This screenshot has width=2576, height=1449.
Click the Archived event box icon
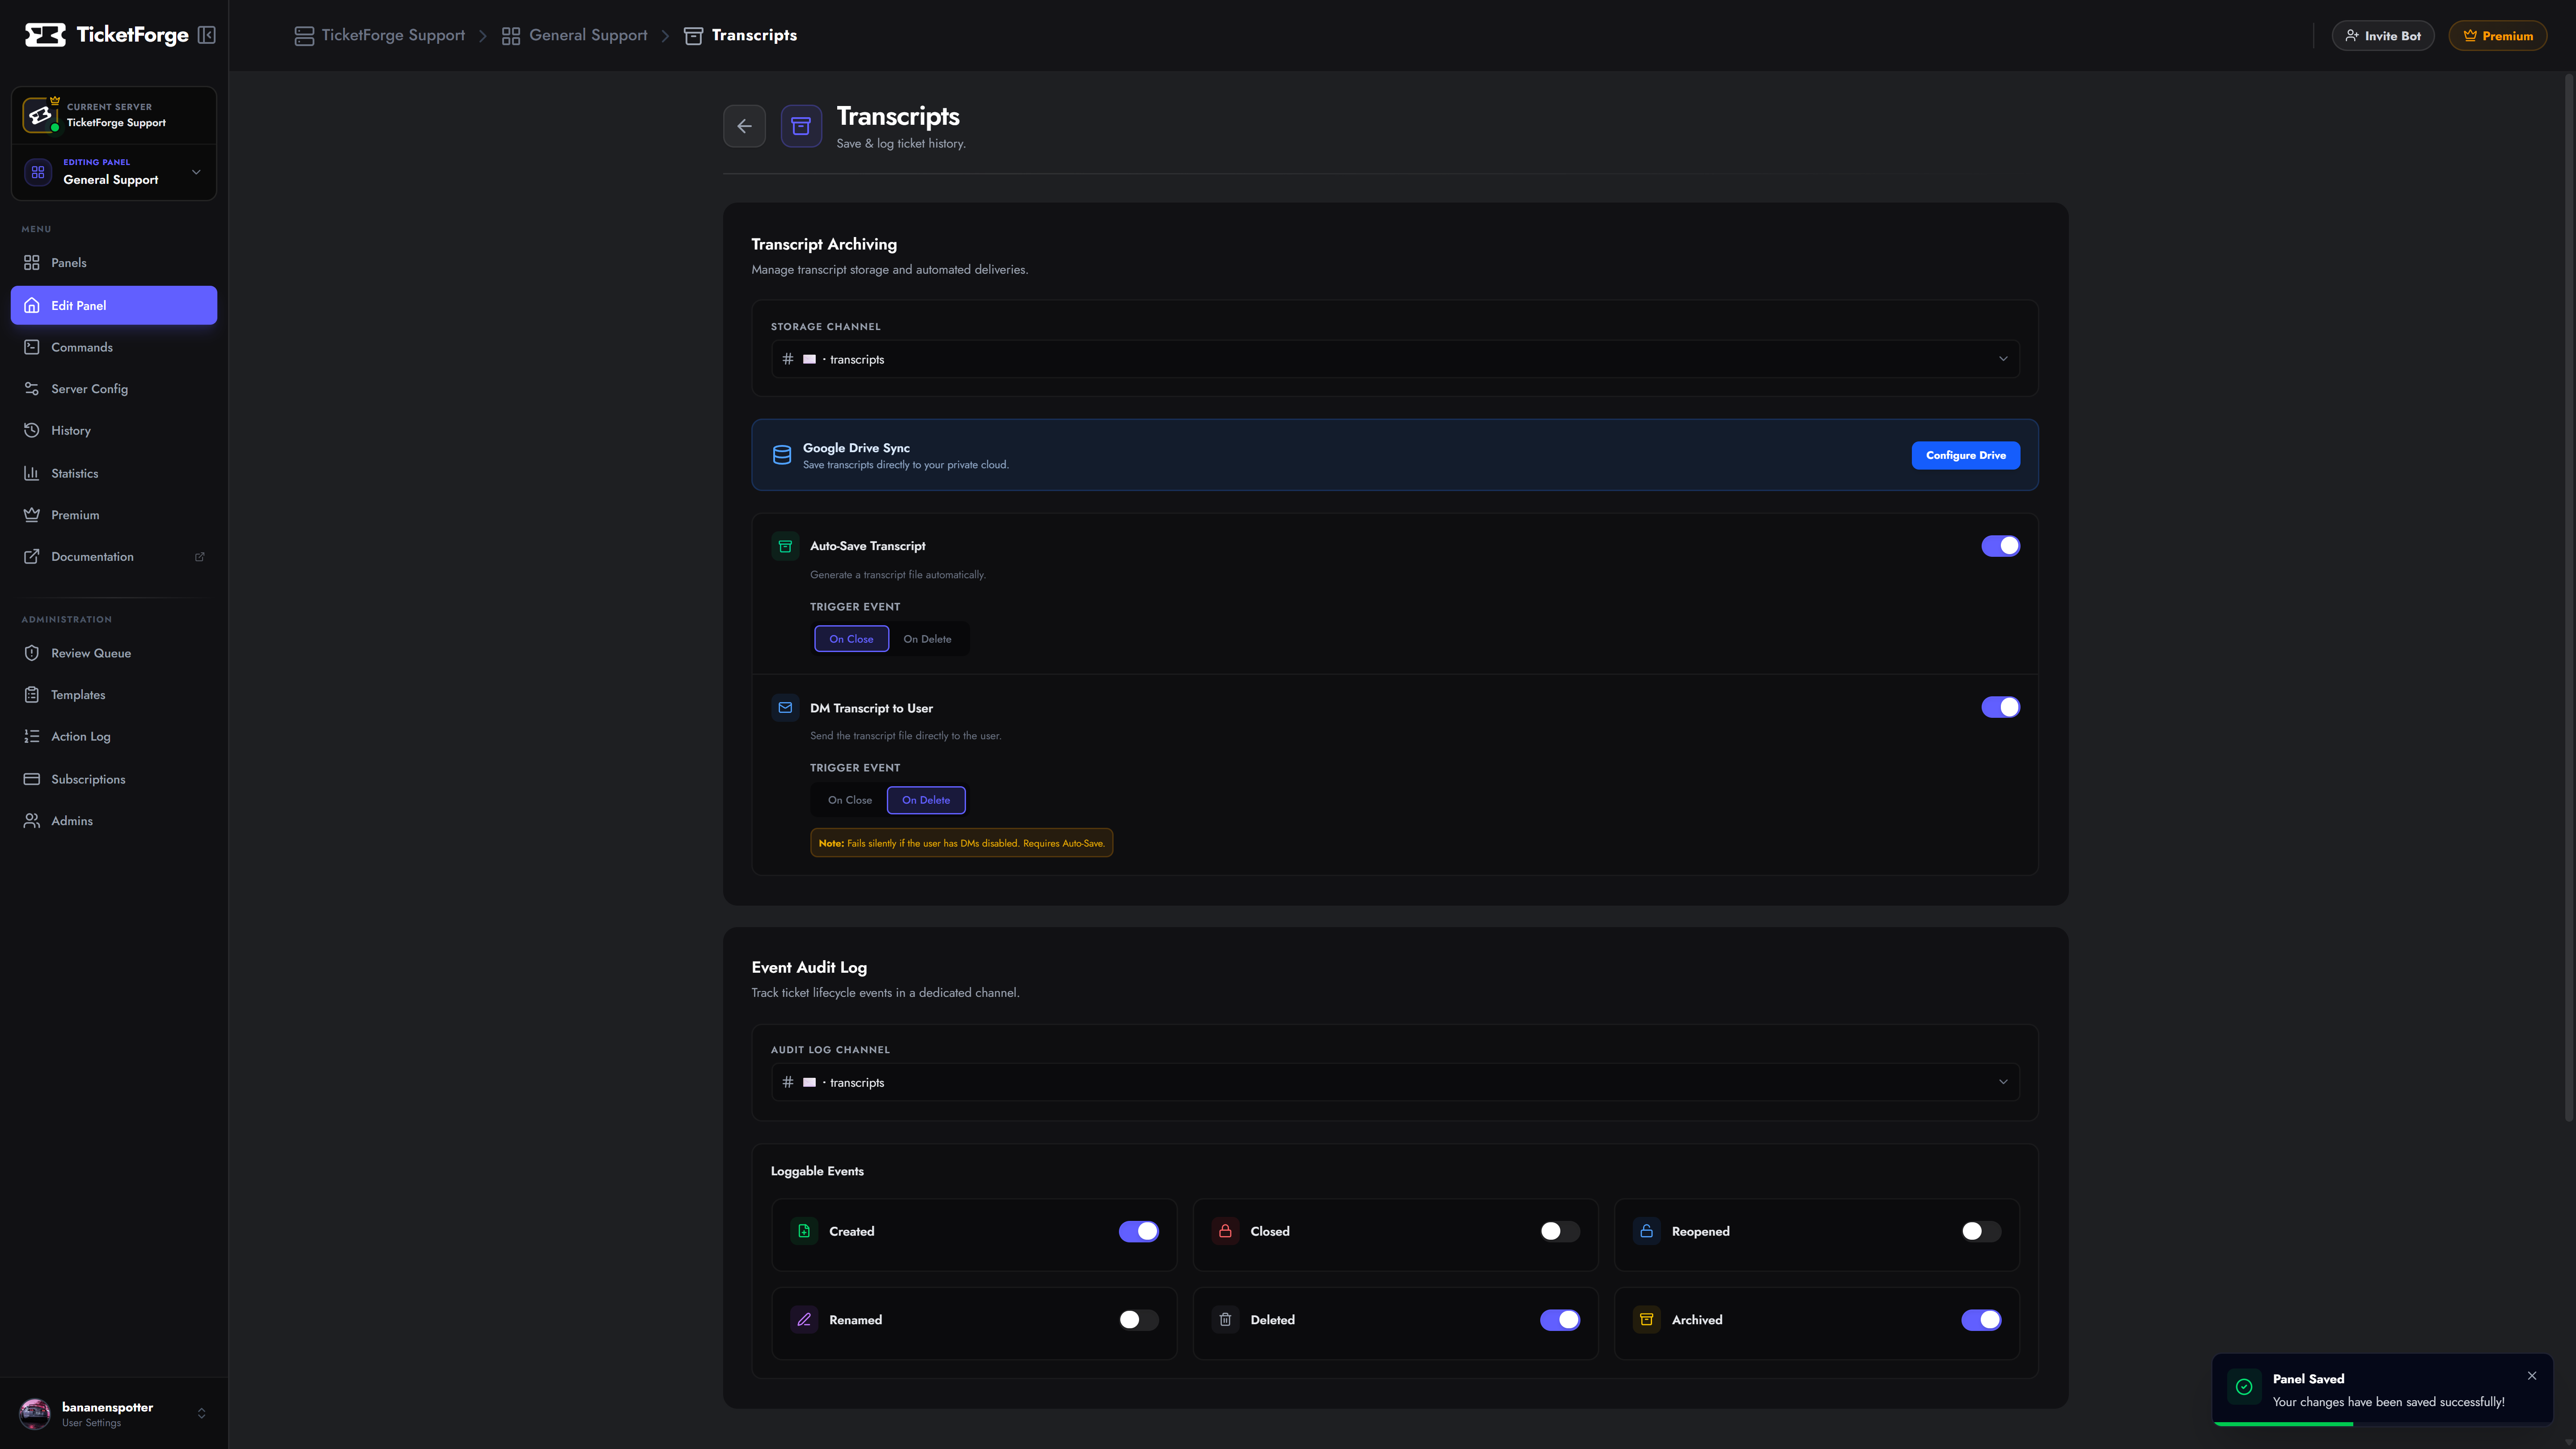[x=1646, y=1320]
